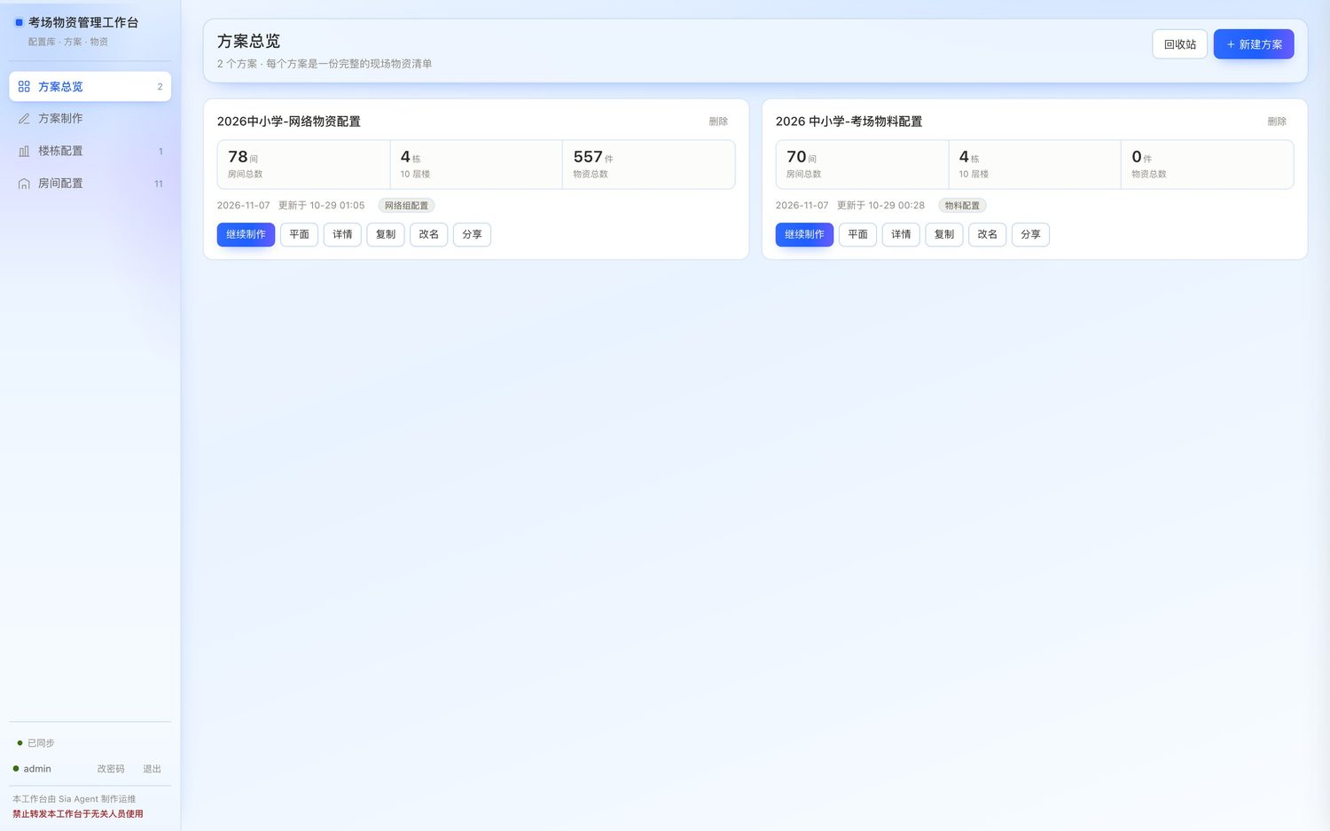Click the 已同步 sync status
This screenshot has width=1330, height=831.
35,743
